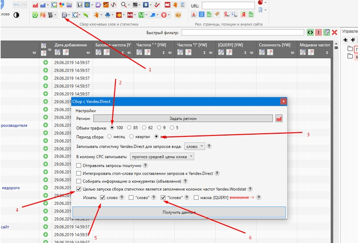Click the red WE icon

tap(167, 5)
